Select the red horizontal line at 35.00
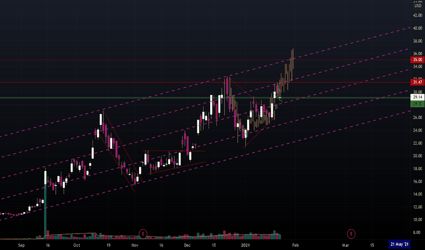 205,60
